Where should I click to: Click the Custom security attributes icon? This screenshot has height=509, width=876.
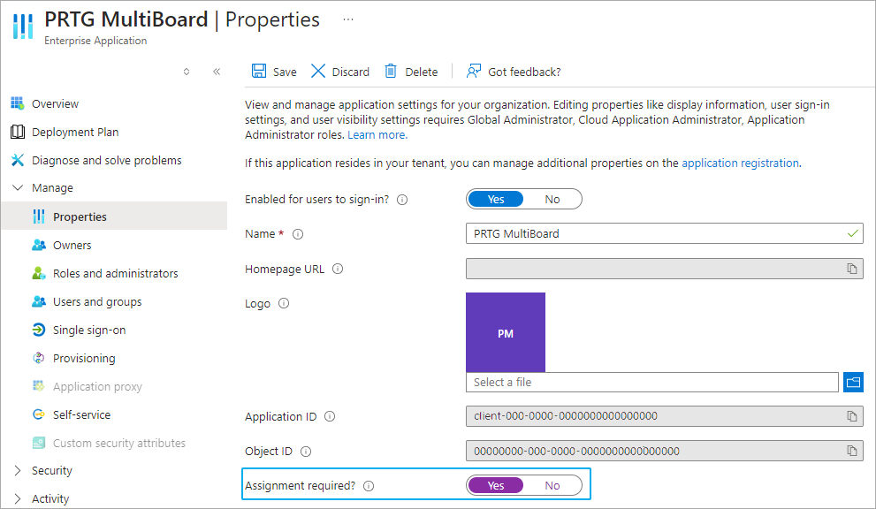[39, 443]
